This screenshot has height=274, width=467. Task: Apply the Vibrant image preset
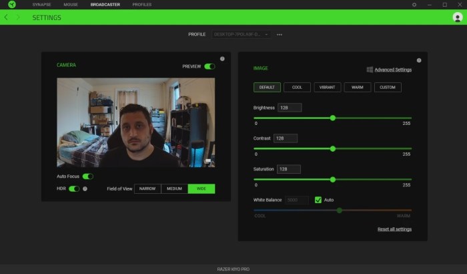pos(328,87)
